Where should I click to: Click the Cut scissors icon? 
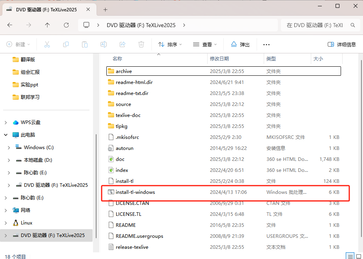(47, 44)
